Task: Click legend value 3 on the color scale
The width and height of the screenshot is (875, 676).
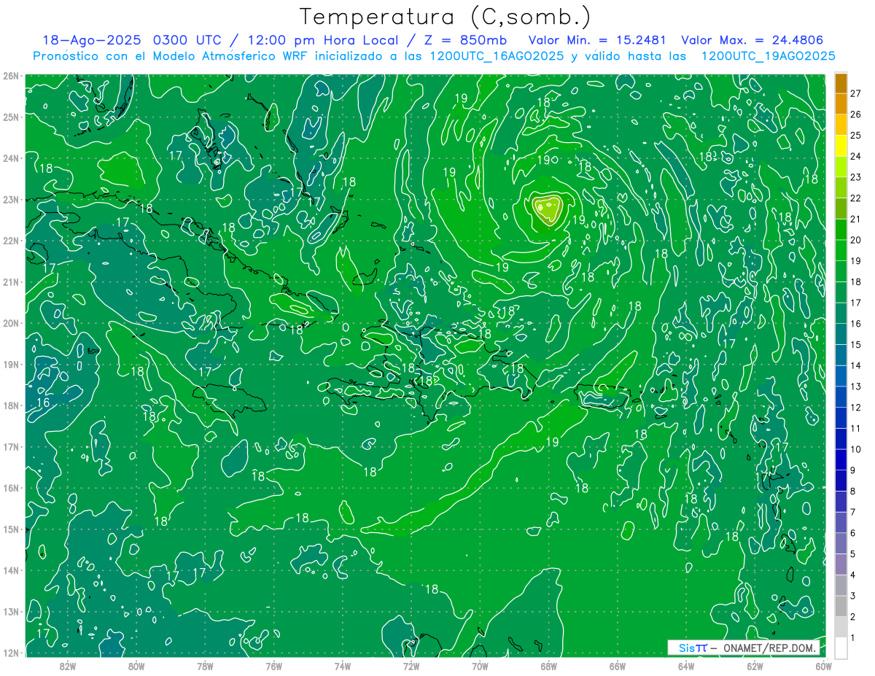Action: [853, 596]
